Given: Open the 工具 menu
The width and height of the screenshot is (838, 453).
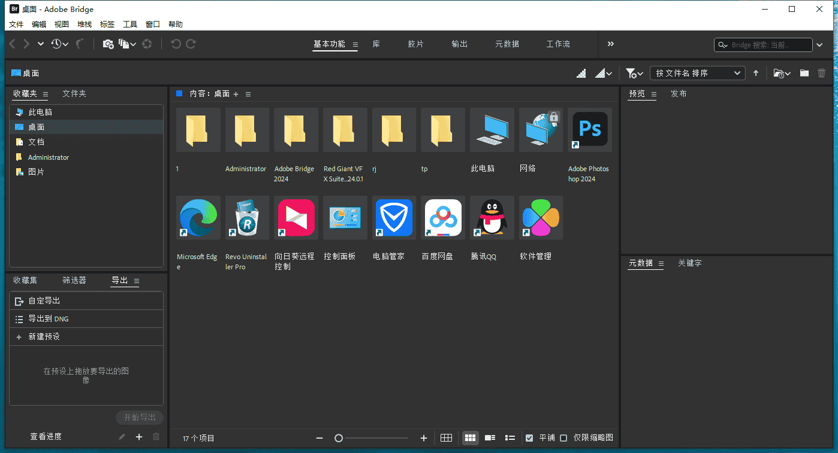Looking at the screenshot, I should (130, 25).
